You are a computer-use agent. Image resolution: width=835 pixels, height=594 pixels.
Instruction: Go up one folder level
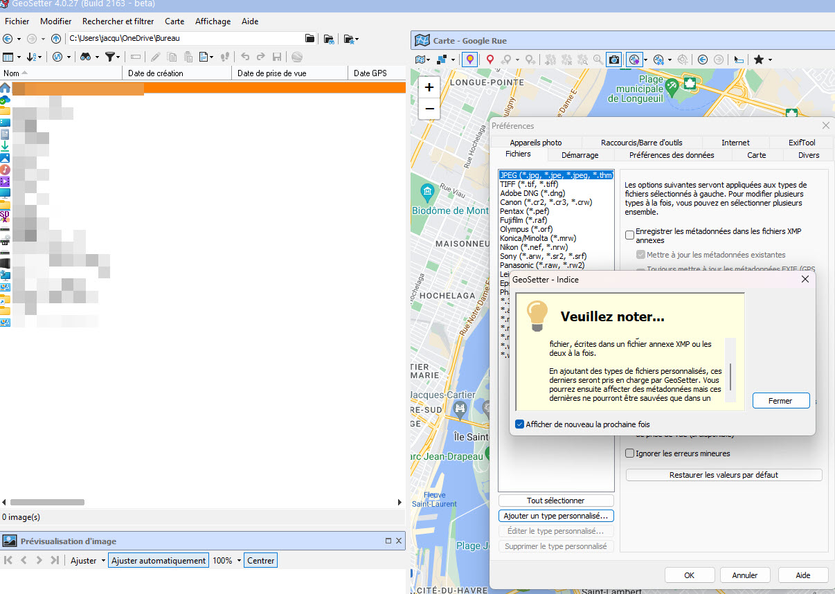click(56, 39)
